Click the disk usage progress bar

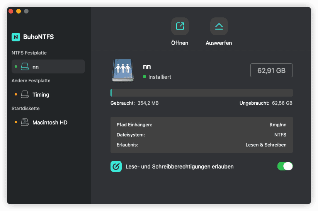[202, 93]
